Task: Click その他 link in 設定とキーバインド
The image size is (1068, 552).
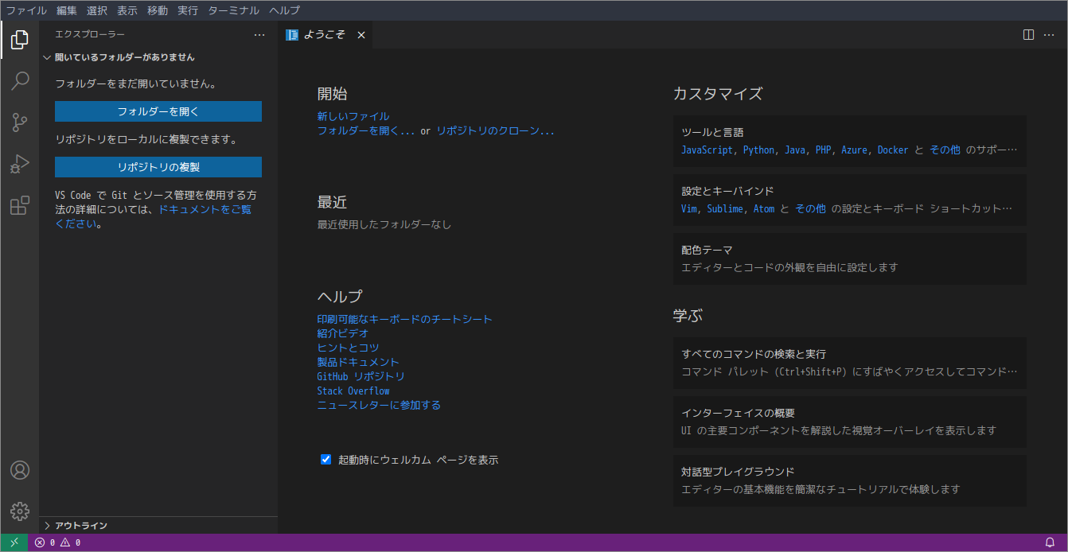Action: pyautogui.click(x=810, y=208)
